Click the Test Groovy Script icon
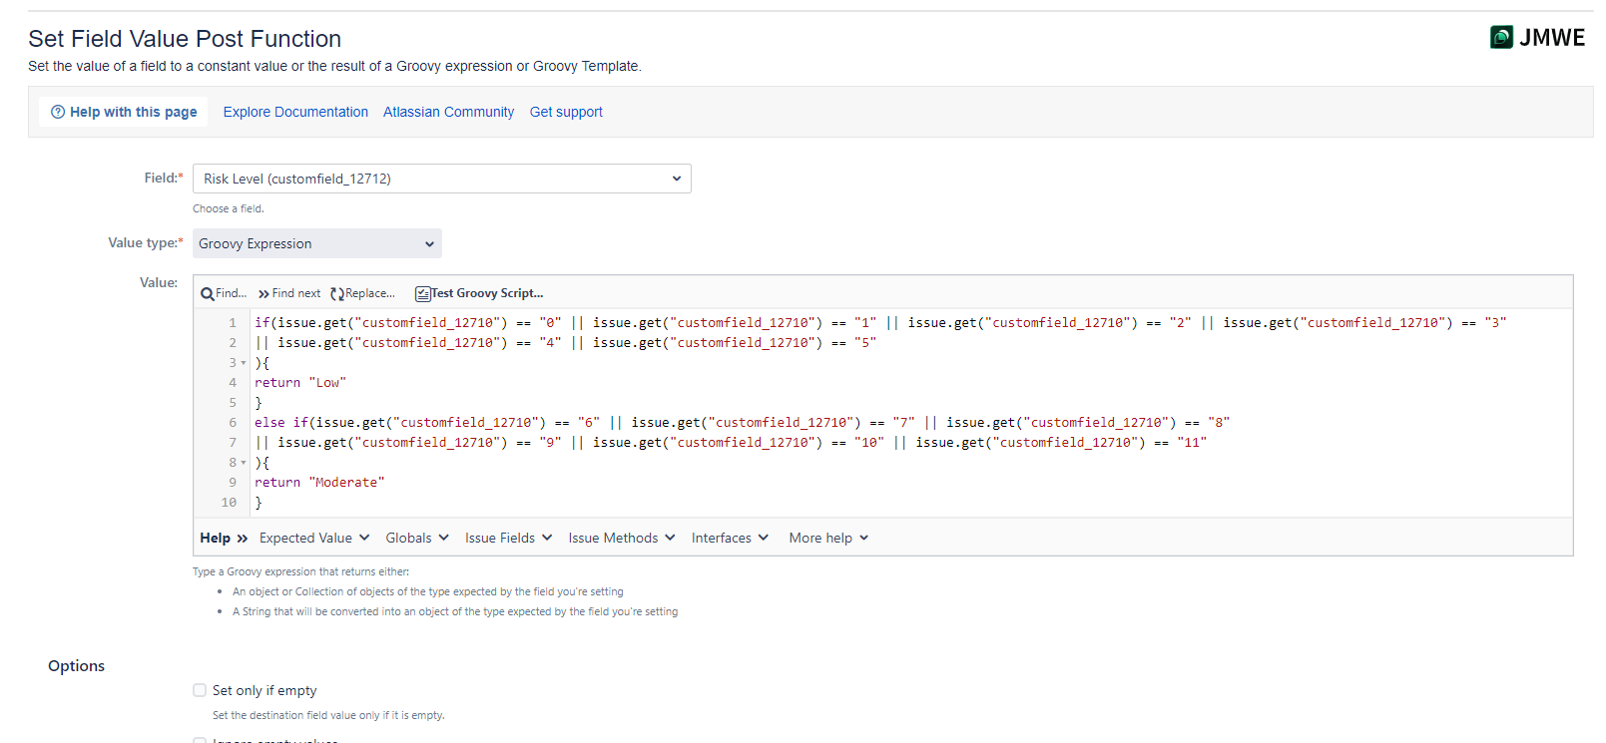The image size is (1606, 743). 422,293
